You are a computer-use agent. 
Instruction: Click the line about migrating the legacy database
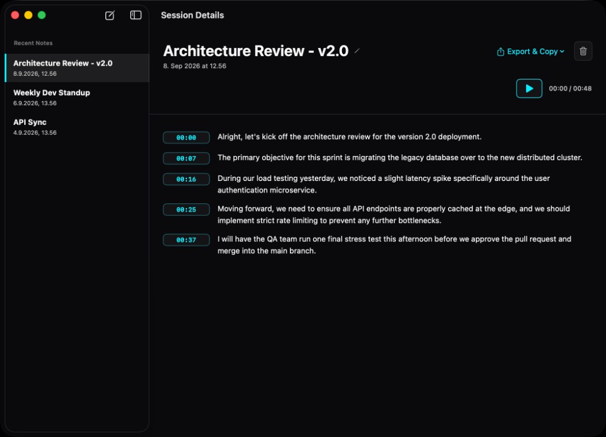tap(399, 157)
